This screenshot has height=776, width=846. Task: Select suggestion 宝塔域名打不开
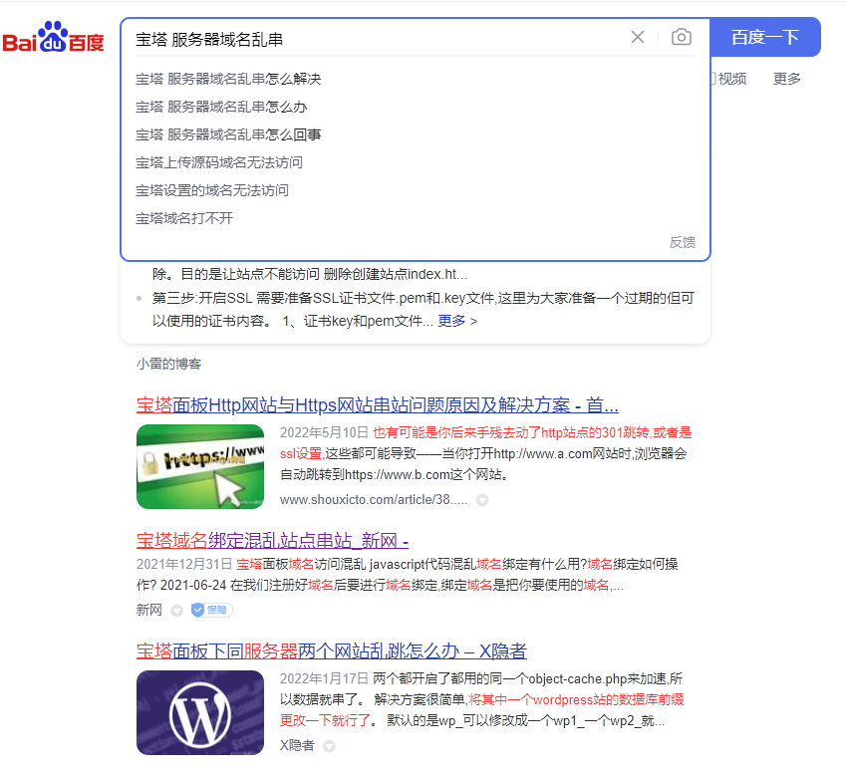click(184, 218)
